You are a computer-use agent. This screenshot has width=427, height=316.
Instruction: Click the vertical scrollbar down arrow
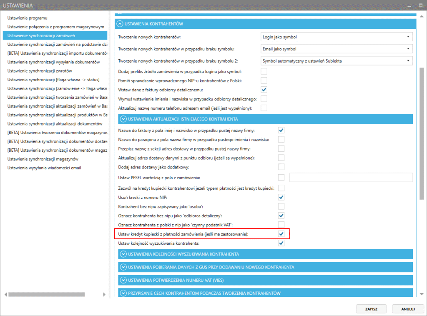point(422,293)
